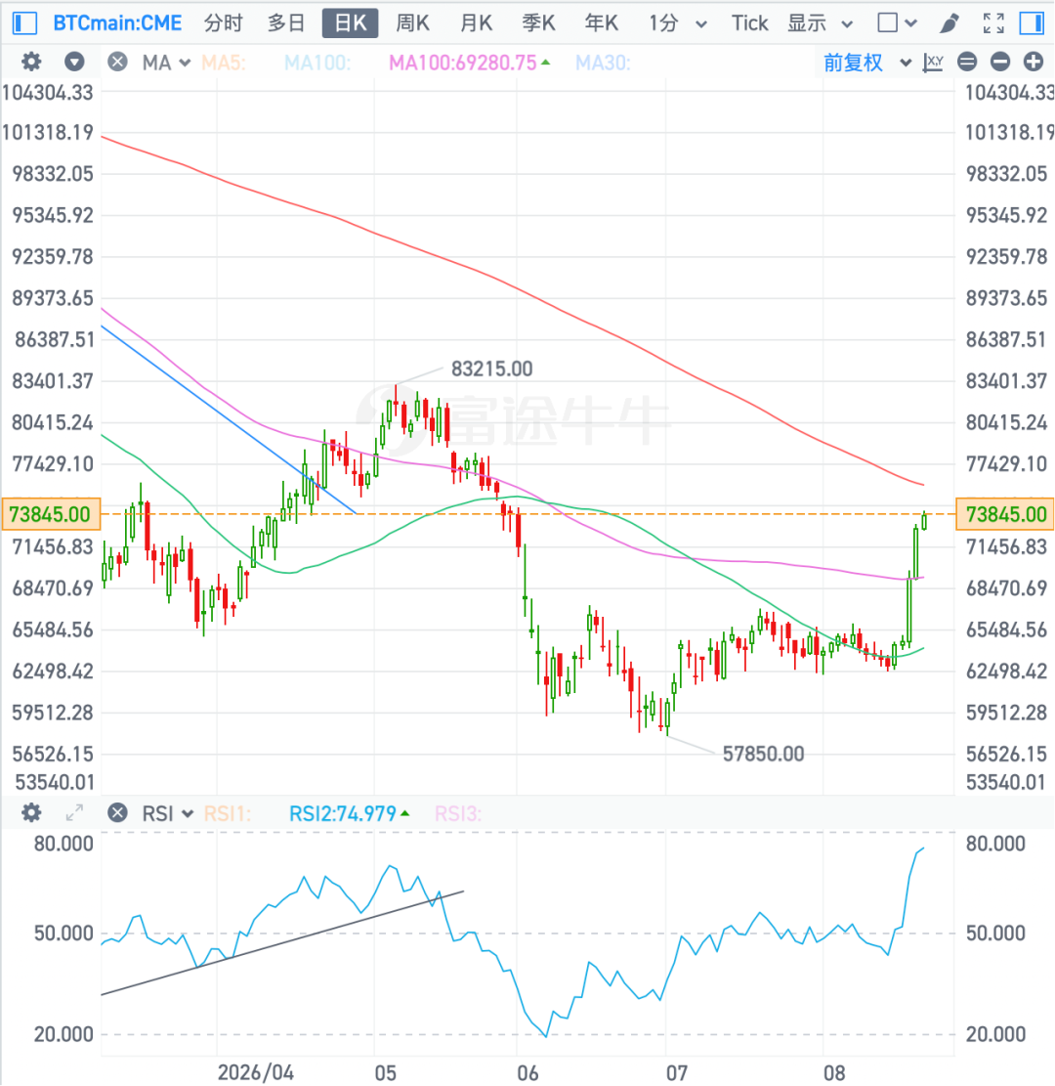This screenshot has height=1086, width=1055.
Task: Select the 月K monthly candlestick tab
Action: [476, 22]
